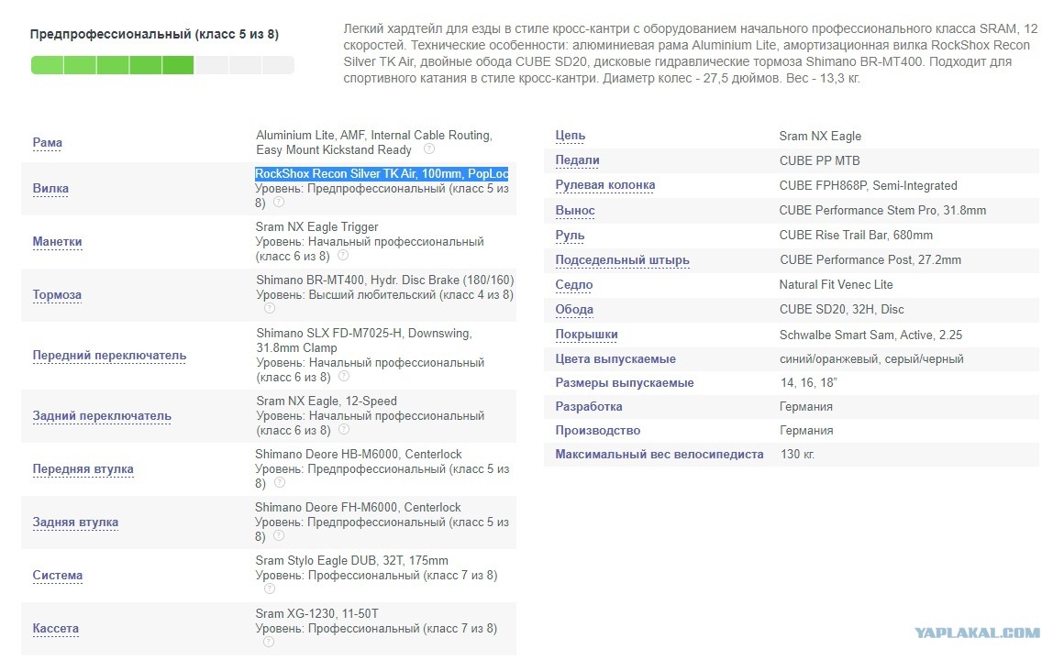
Task: Select the Shimano SLX FD-M7025-H derailleur text
Action: click(364, 340)
